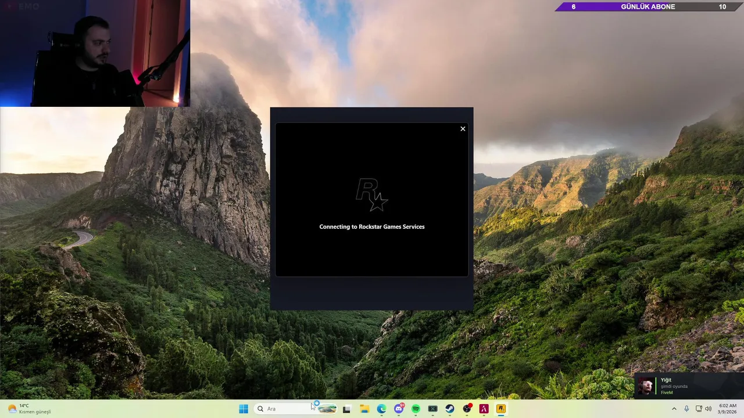Open the weather widget showing 14°C
The image size is (744, 418).
pos(29,409)
